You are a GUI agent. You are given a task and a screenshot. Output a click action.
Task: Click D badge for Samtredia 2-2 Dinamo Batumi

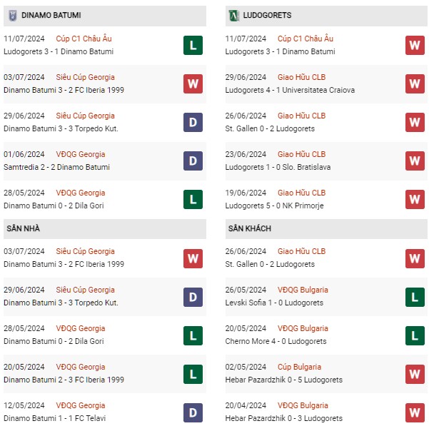point(193,161)
